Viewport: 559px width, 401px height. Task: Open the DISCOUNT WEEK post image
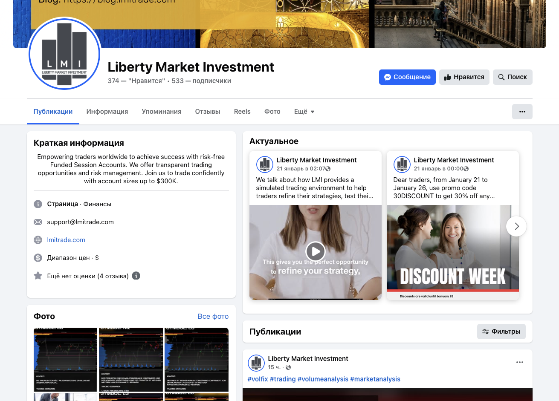click(453, 252)
